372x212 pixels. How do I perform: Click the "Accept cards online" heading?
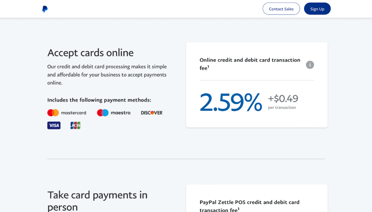pyautogui.click(x=90, y=53)
